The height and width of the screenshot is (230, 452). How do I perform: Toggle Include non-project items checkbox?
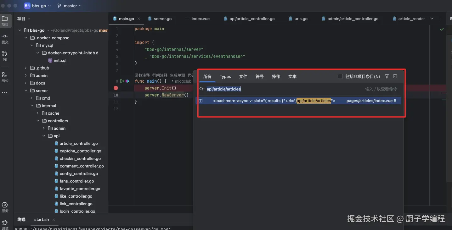click(x=340, y=76)
